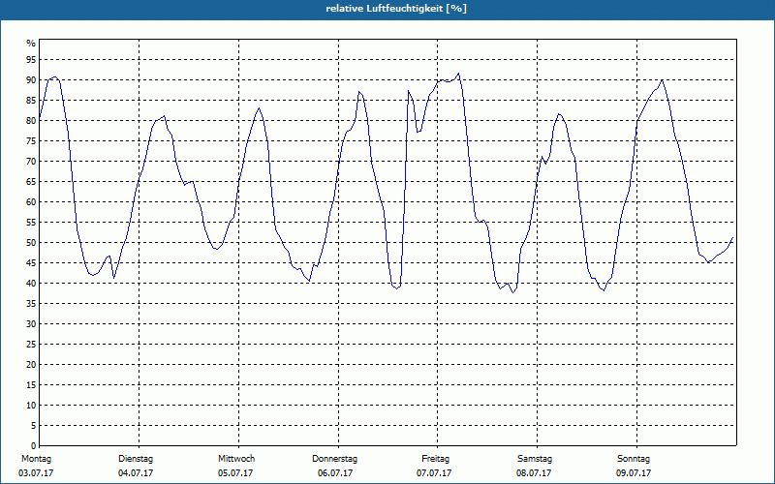The image size is (775, 484).
Task: Click the 40 y-axis value
Action: coord(31,283)
